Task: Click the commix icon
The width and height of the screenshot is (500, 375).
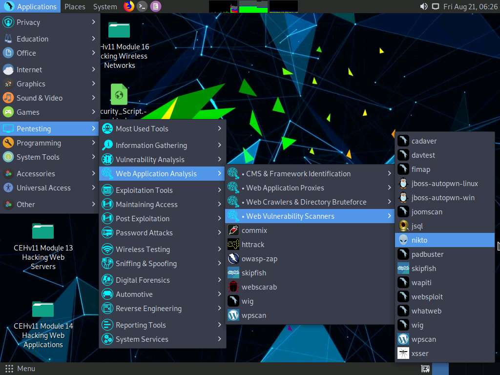Action: point(233,230)
